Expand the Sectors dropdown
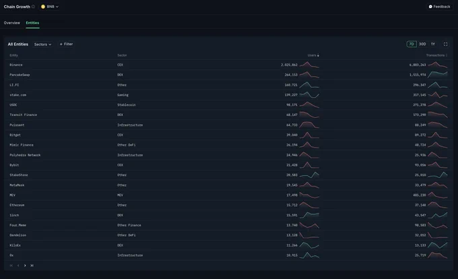This screenshot has width=458, height=279. 42,44
